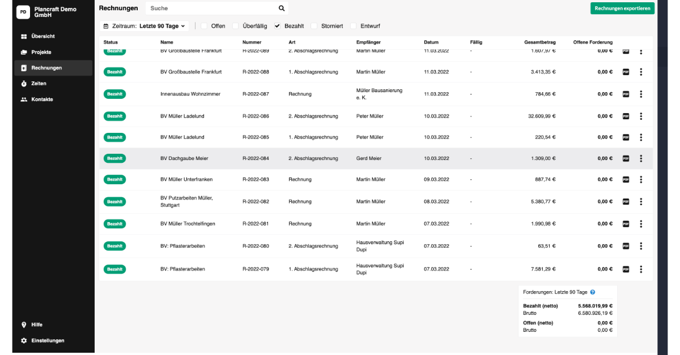Viewport: 680px width, 355px height.
Task: Go to Übersicht in the sidebar
Action: (x=53, y=36)
